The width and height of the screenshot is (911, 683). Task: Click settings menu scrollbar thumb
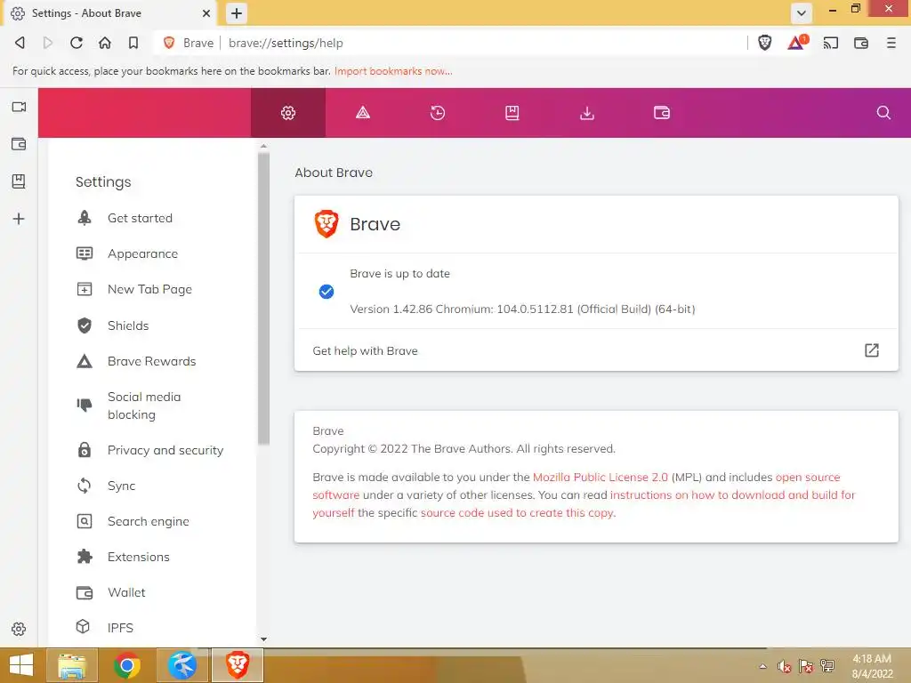click(263, 298)
